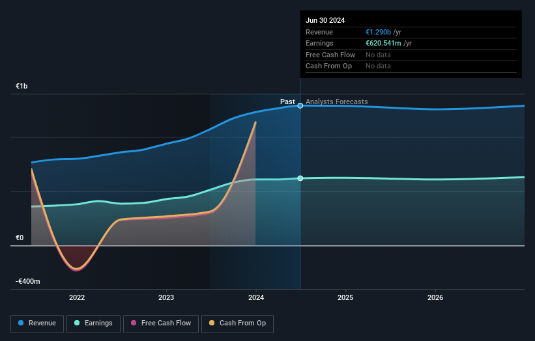Click the -€400m y-axis label
Image resolution: width=535 pixels, height=341 pixels.
(27, 281)
